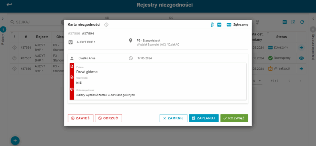316x146 pixels.
Task: Click the ROZWIĄŻ green button
Action: [234, 118]
